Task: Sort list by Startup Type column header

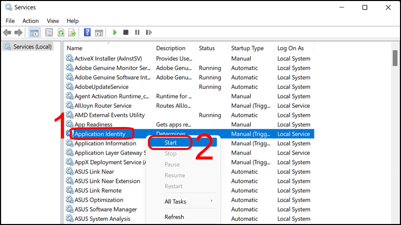Action: (x=247, y=48)
